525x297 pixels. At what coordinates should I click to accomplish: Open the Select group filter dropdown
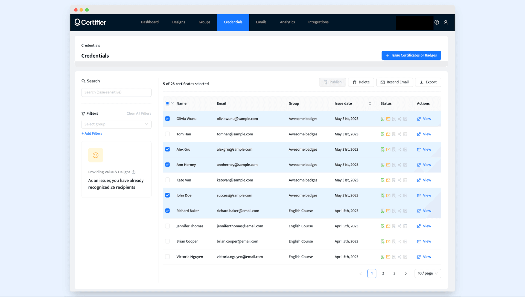click(116, 124)
